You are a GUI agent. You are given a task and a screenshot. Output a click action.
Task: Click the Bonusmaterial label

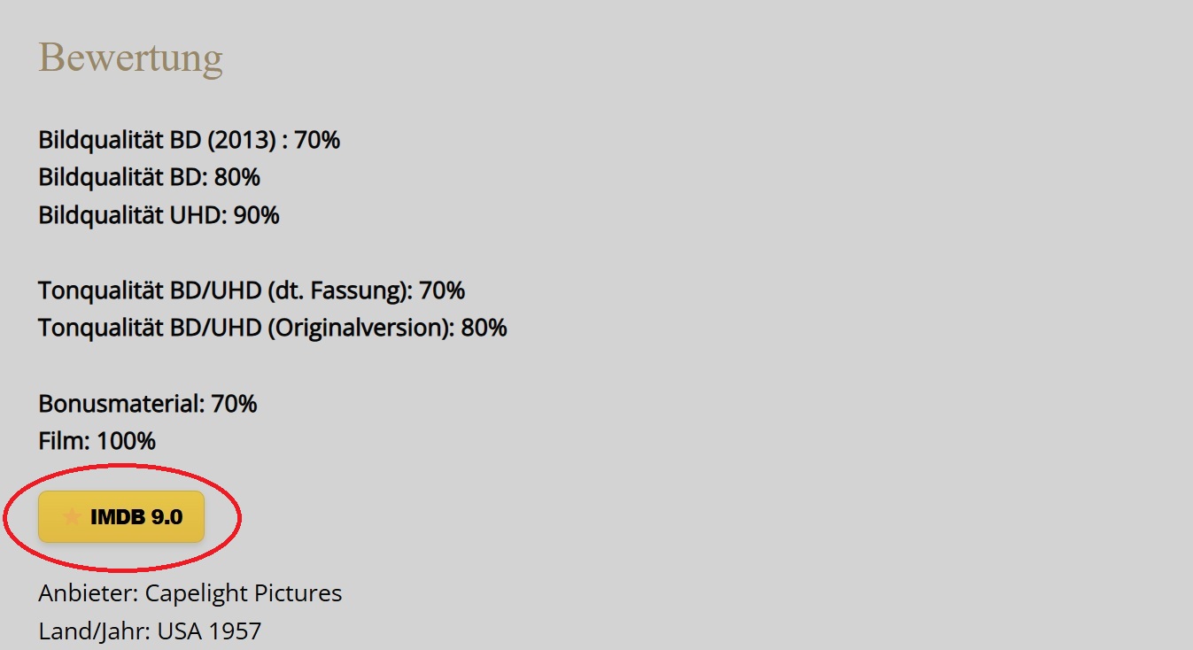tap(120, 404)
